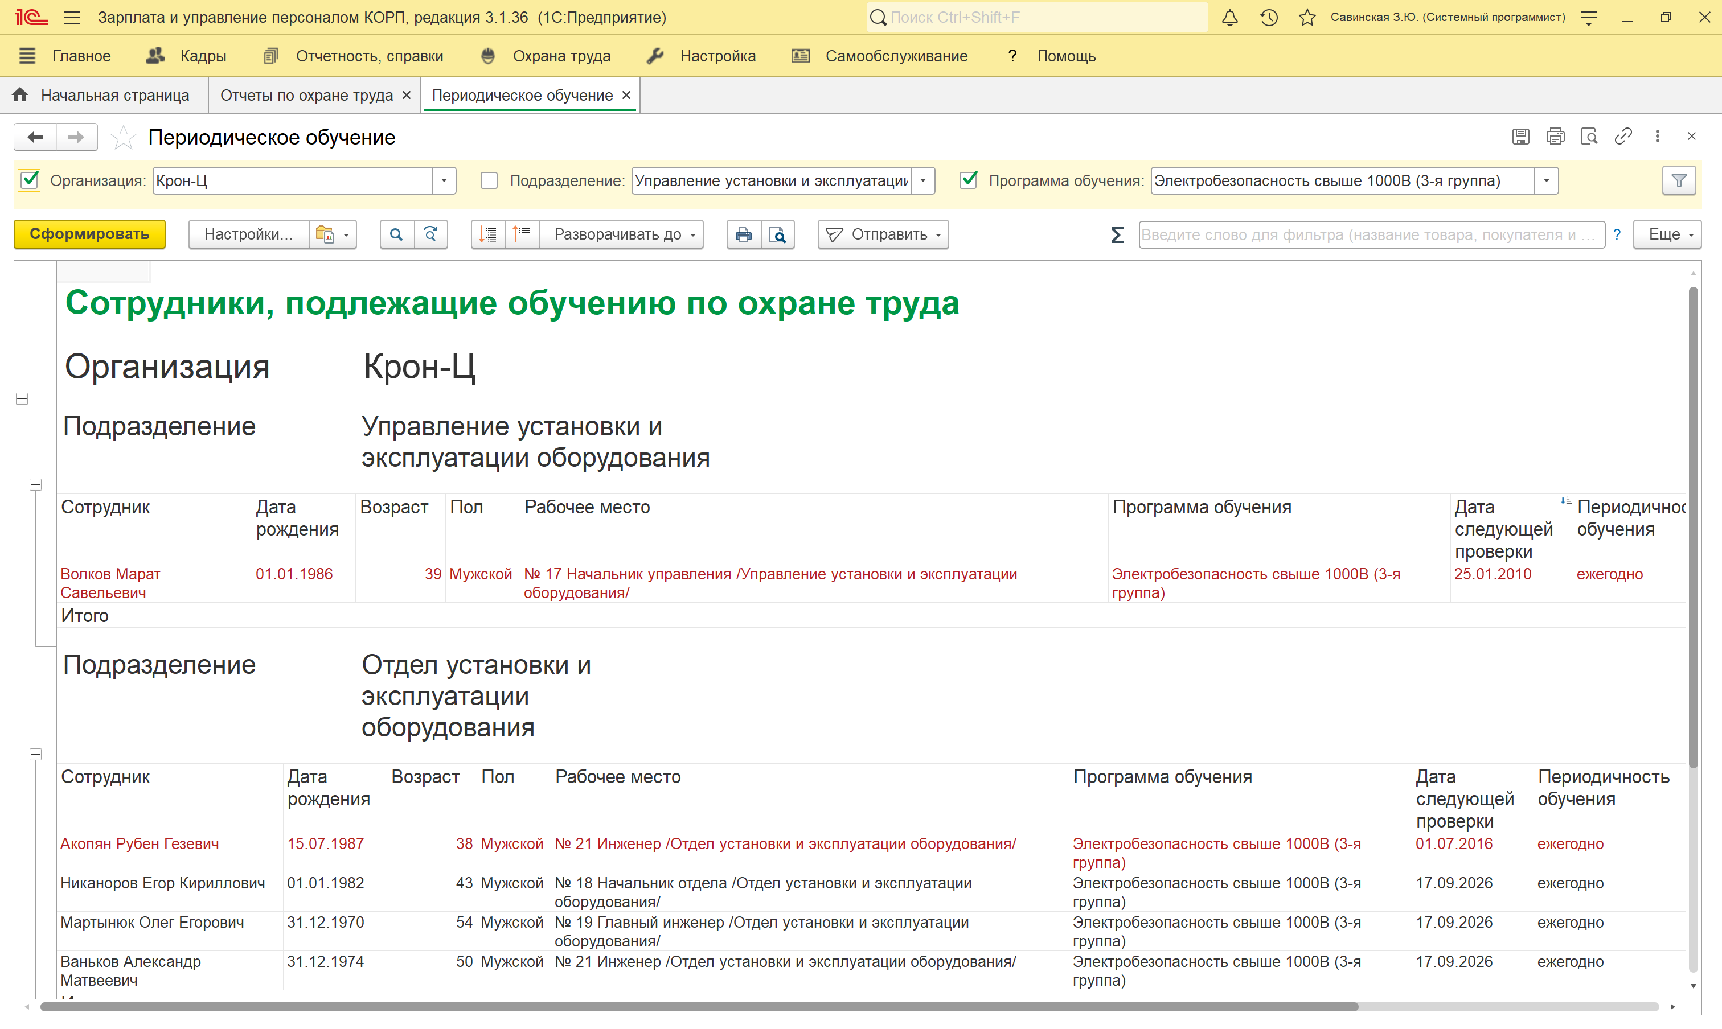1722x1029 pixels.
Task: Open the history clock icon
Action: (1268, 17)
